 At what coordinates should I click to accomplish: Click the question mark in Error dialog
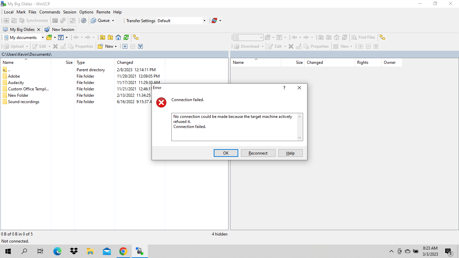pyautogui.click(x=284, y=88)
